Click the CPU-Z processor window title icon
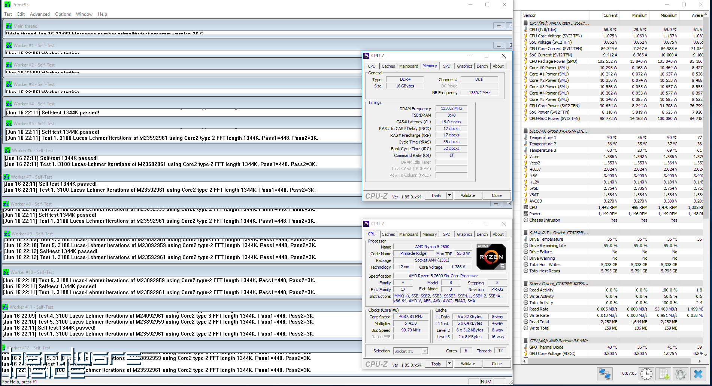 coord(367,223)
